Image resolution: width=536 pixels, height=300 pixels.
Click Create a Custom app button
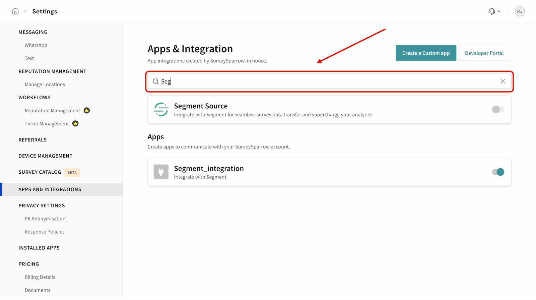click(x=426, y=53)
